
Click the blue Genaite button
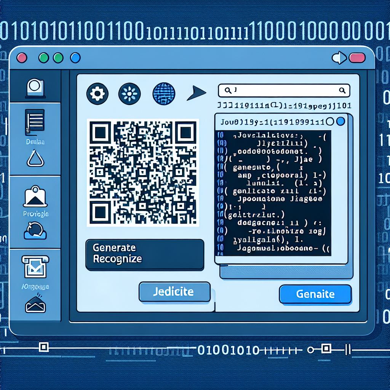coord(315,294)
